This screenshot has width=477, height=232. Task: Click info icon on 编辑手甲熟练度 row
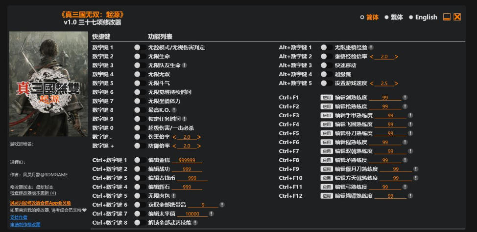pyautogui.click(x=410, y=116)
